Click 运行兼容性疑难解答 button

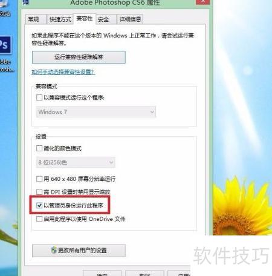[79, 57]
